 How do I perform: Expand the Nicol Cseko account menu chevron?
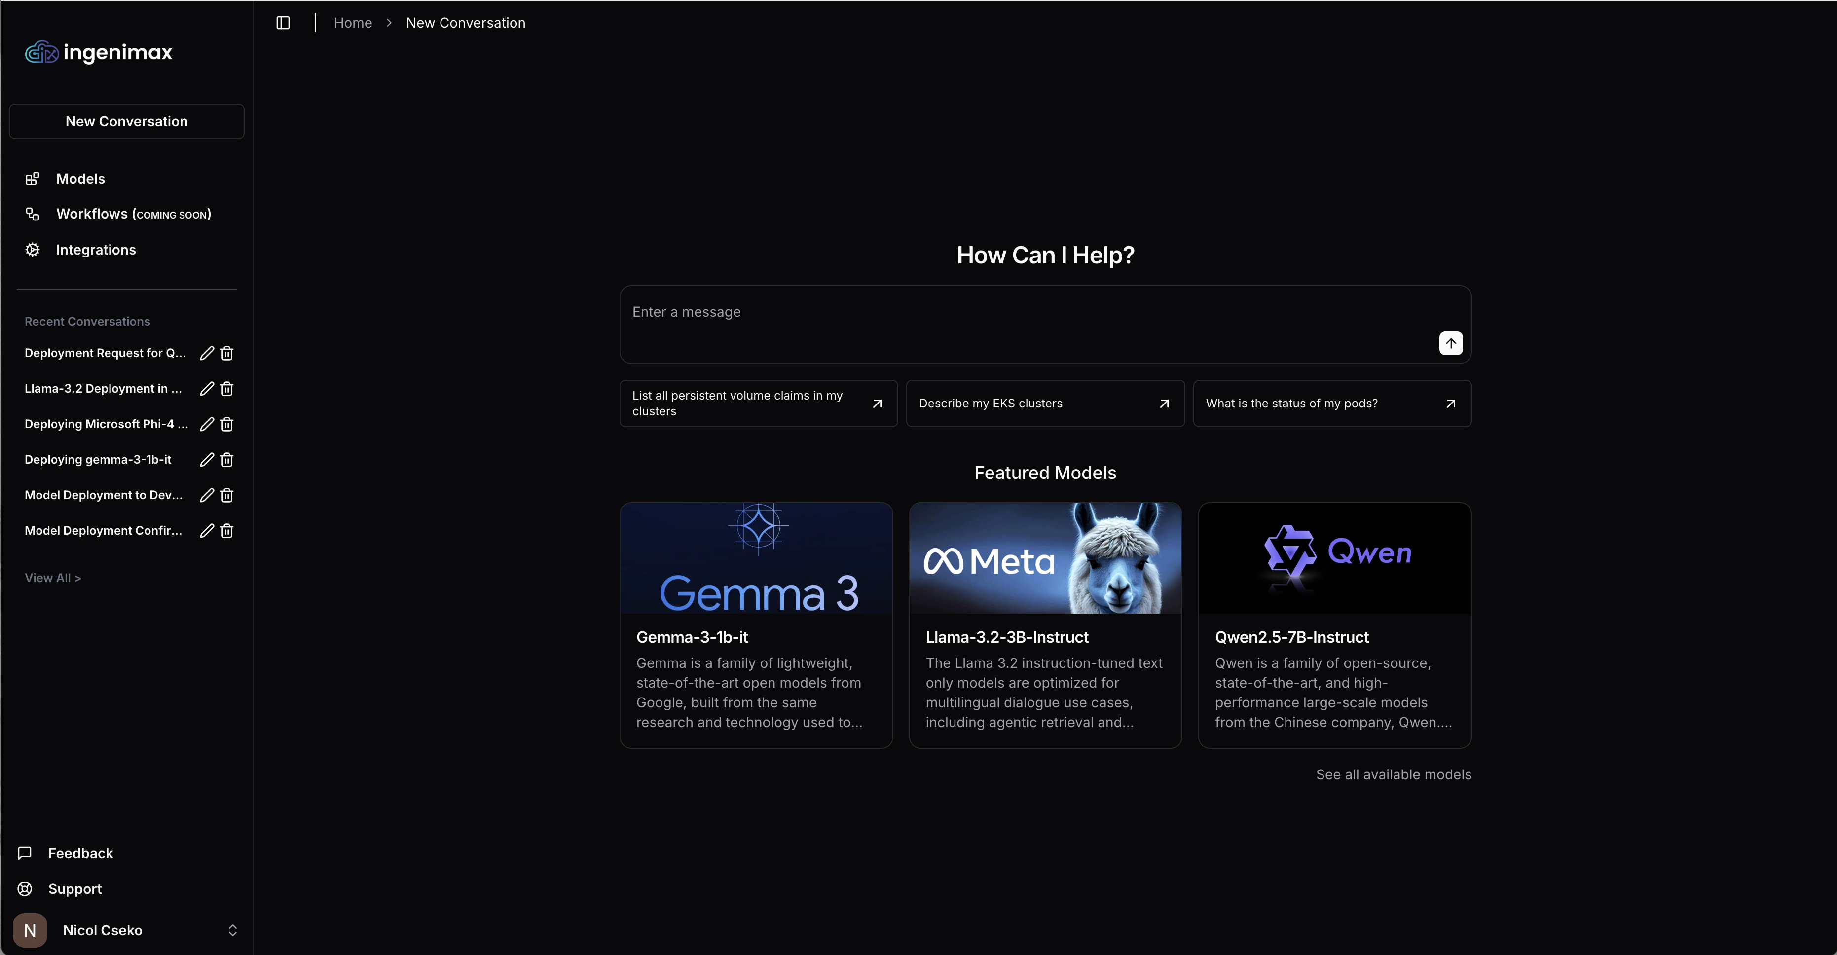pos(232,930)
